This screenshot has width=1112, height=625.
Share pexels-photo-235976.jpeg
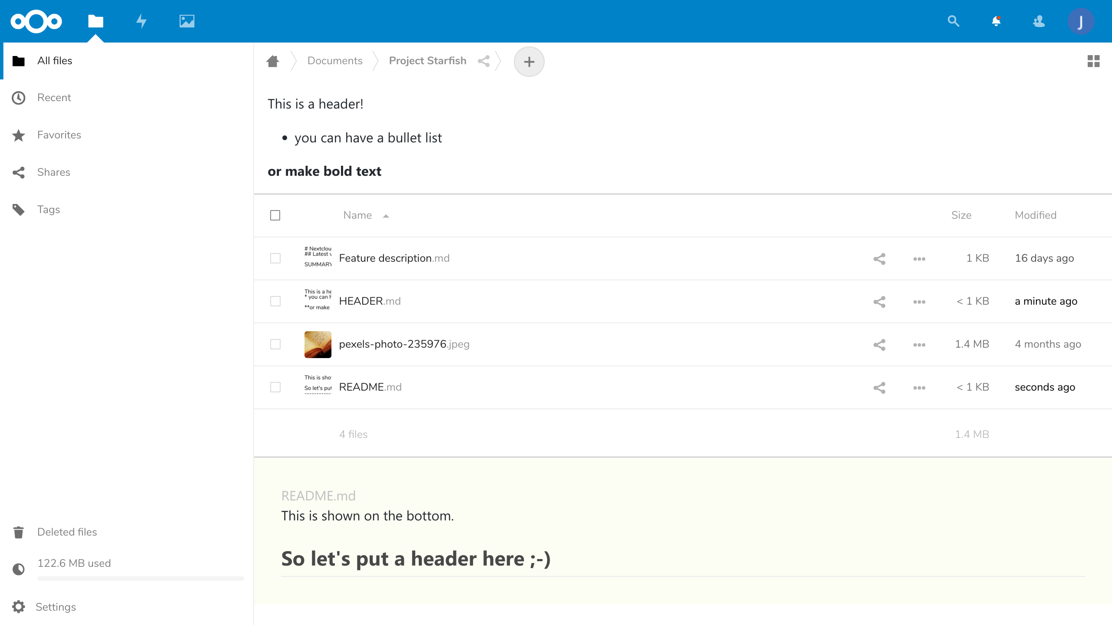pos(879,345)
